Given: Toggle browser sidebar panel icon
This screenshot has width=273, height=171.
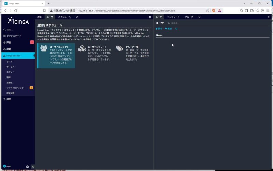Looking at the screenshot, I should pos(246,11).
